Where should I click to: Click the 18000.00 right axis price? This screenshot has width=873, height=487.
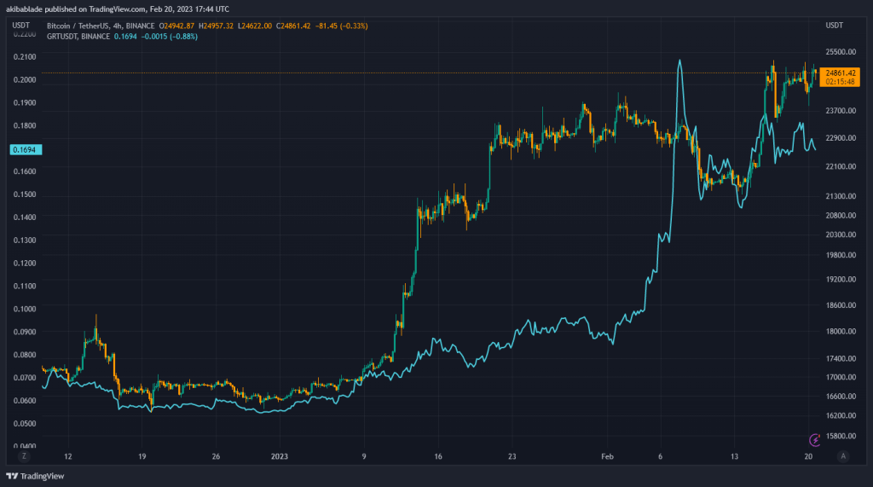pos(841,331)
